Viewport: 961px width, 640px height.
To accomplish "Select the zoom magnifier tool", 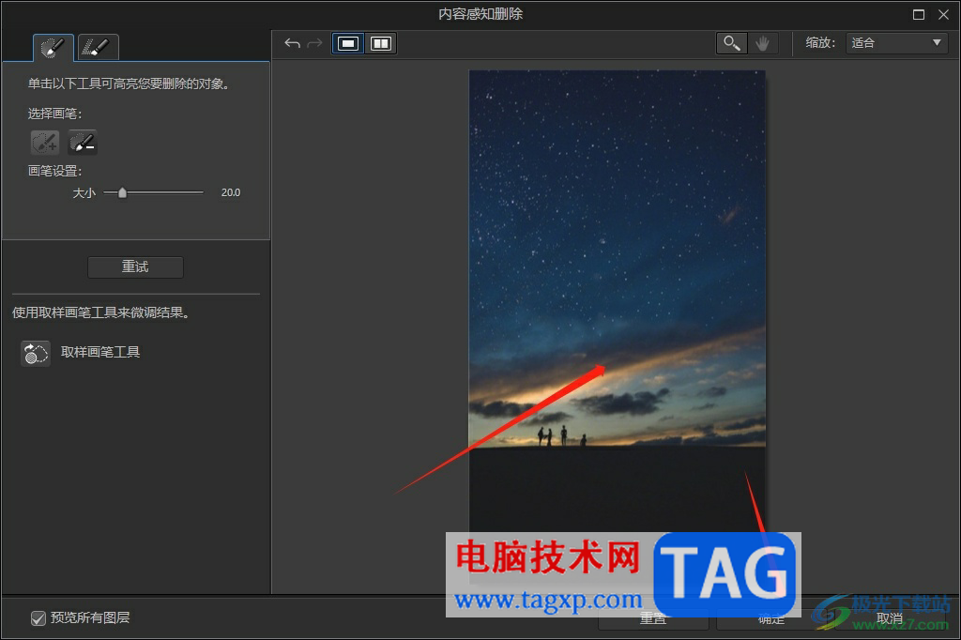I will [x=732, y=43].
